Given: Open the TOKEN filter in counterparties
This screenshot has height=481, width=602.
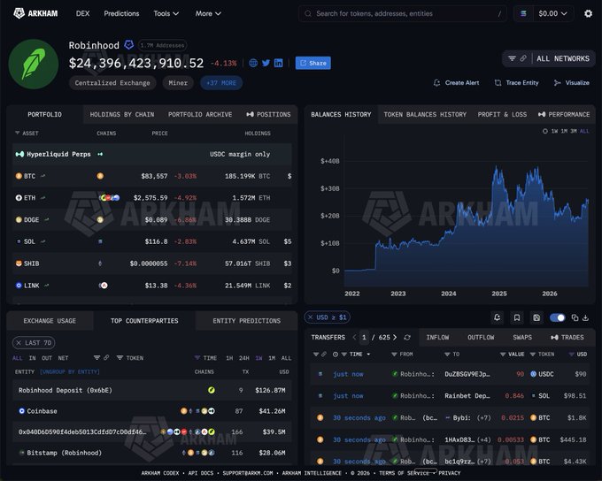Looking at the screenshot, I should 130,358.
